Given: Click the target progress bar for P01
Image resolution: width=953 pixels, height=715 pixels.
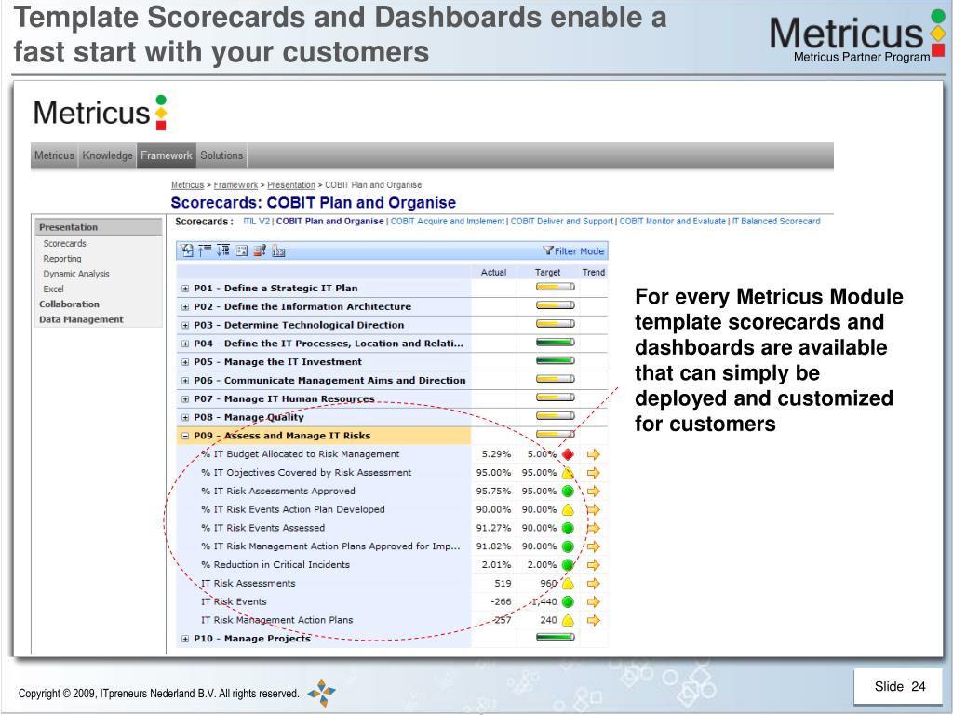Looking at the screenshot, I should (555, 287).
